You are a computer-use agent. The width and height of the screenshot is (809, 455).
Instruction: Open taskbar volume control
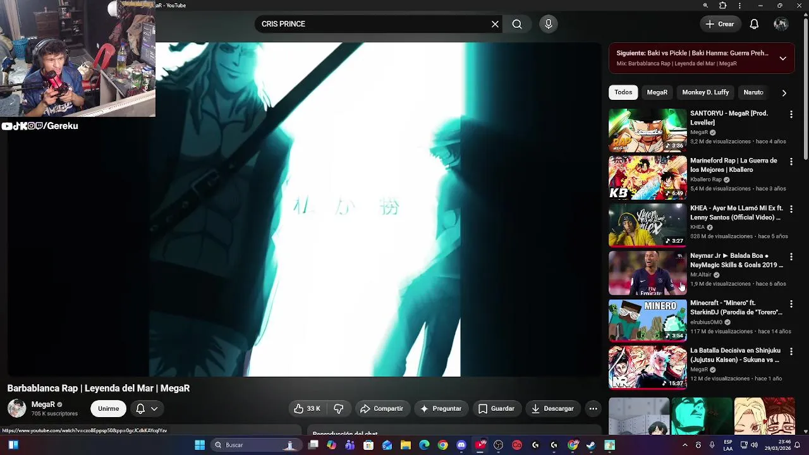point(753,445)
